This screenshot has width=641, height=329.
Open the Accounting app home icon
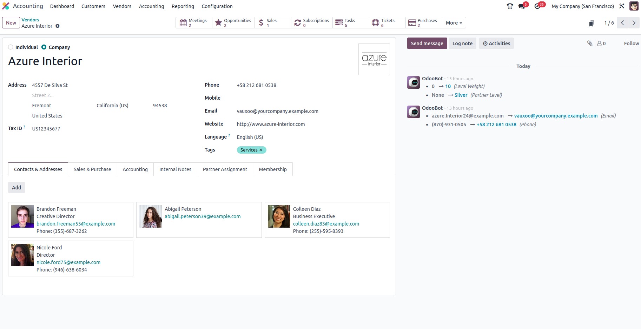point(6,6)
